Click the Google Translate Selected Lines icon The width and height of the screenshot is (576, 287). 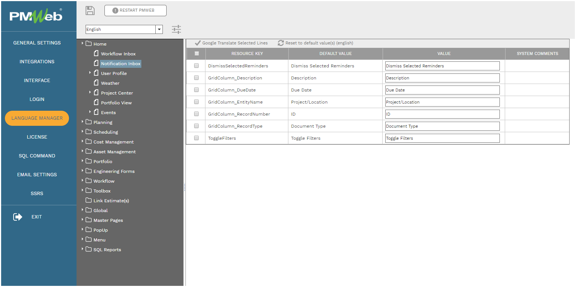click(x=198, y=43)
